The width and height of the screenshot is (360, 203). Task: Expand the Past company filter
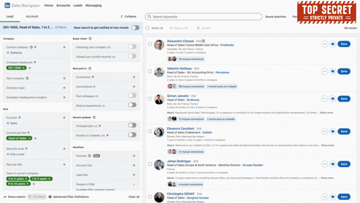[64, 78]
